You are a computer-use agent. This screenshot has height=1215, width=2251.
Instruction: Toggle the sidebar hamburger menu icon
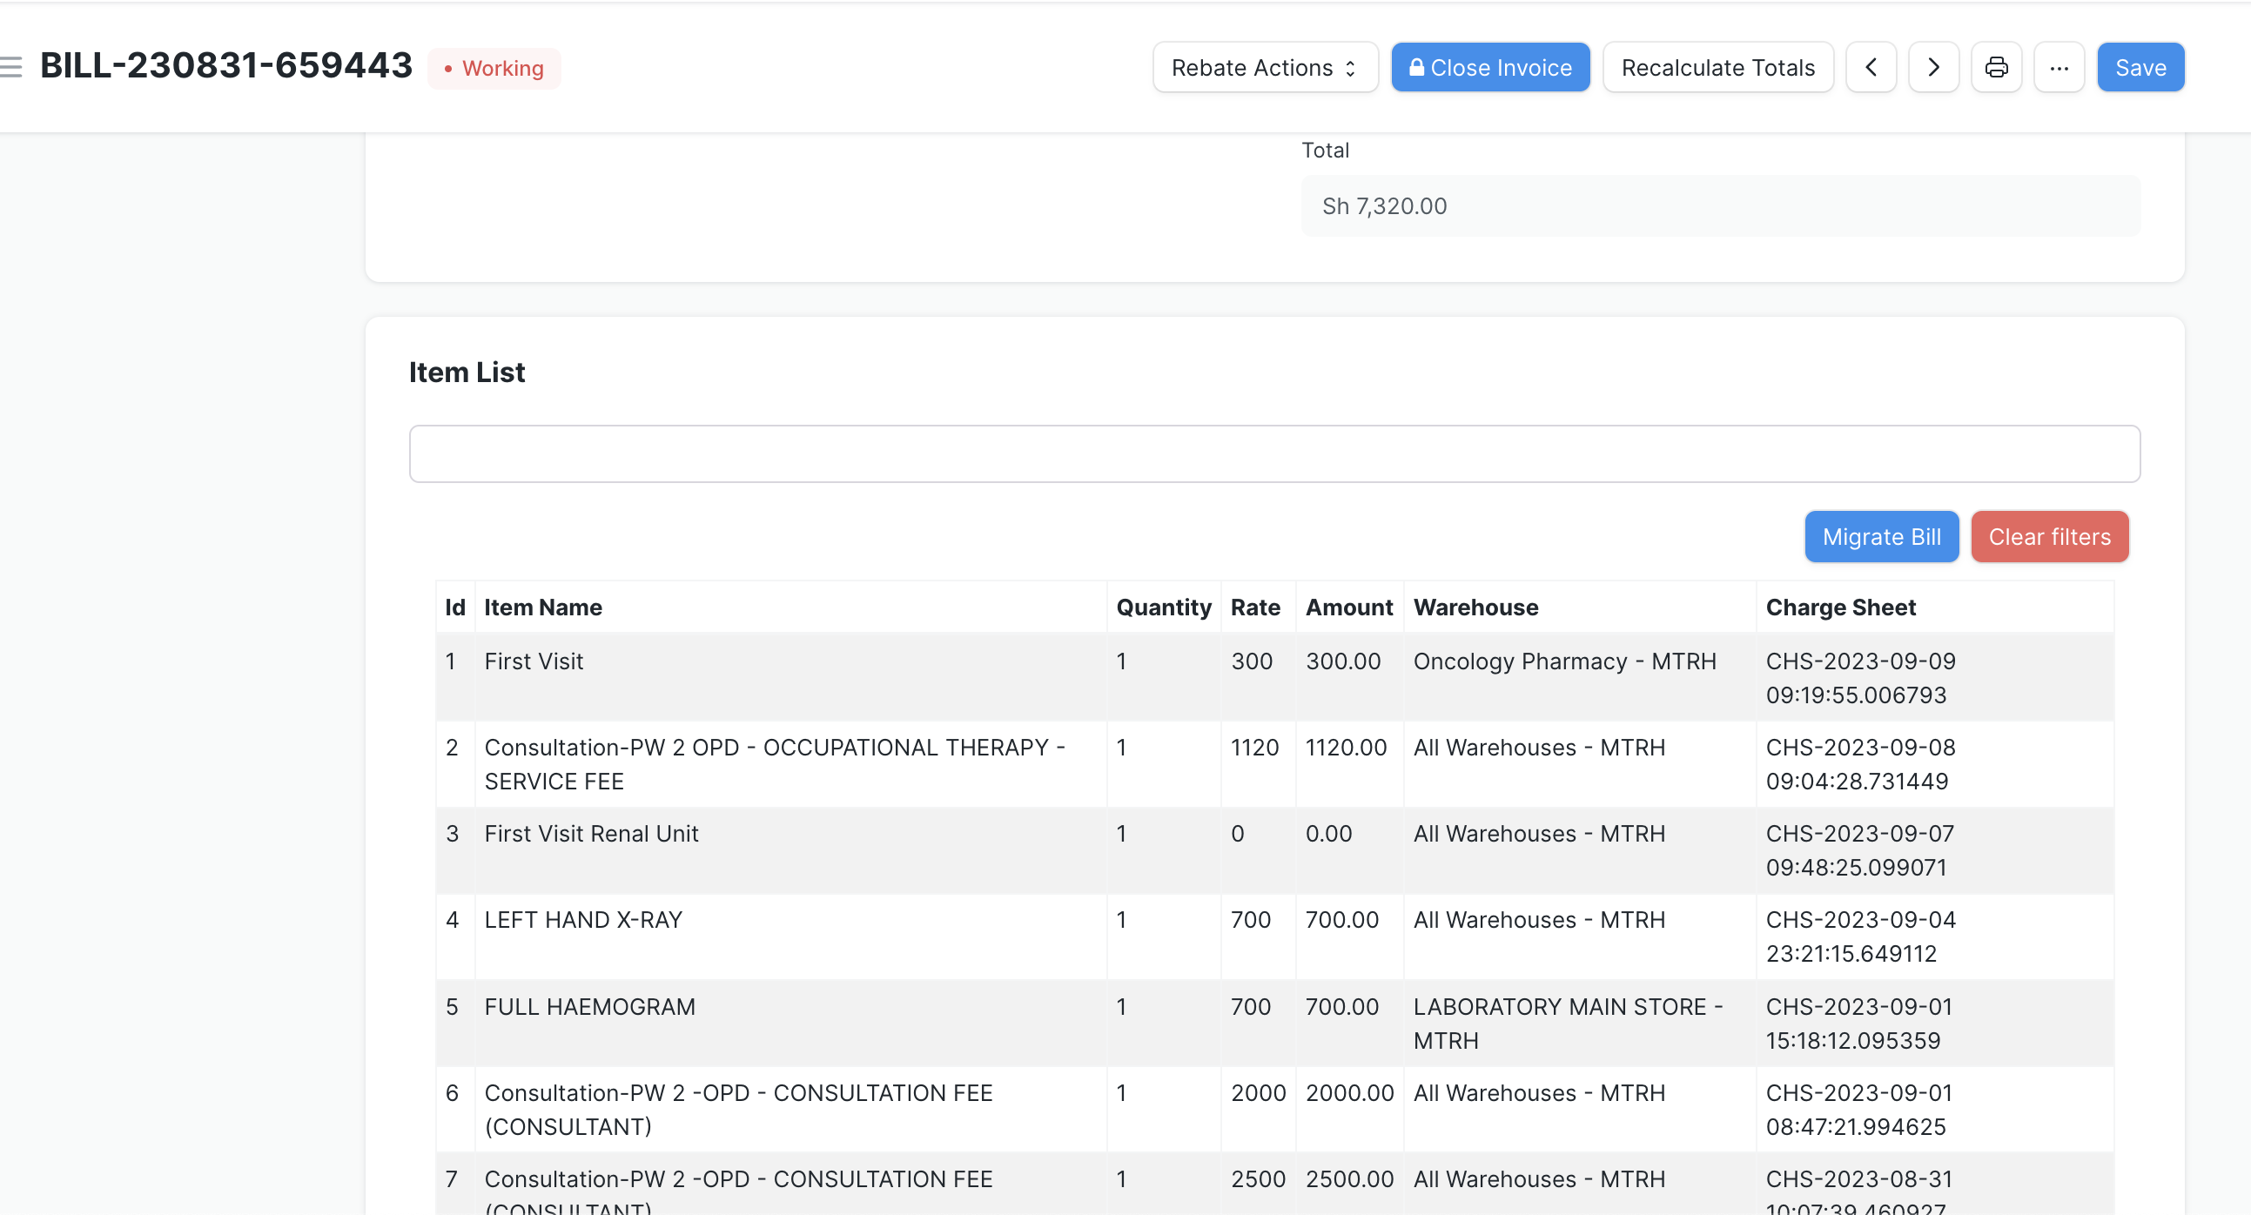tap(10, 67)
